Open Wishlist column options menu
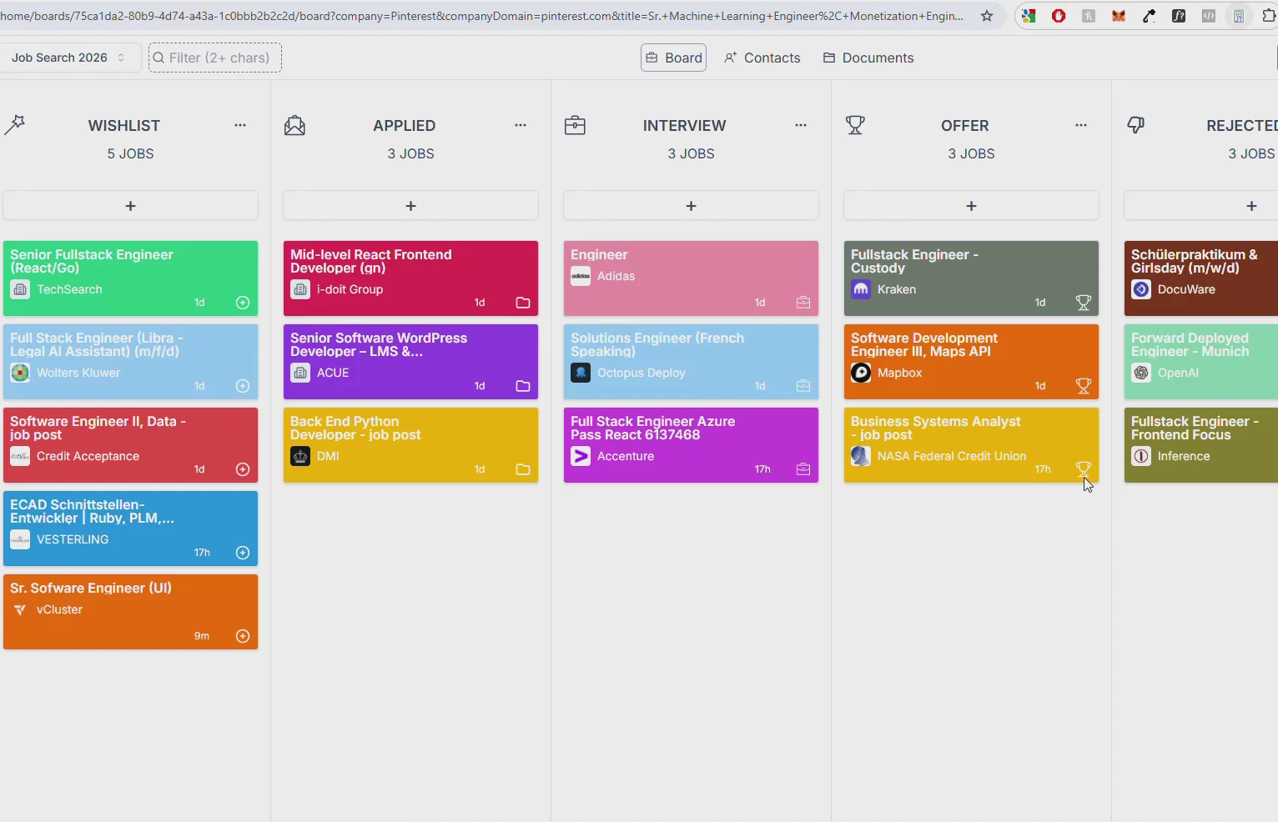 coord(240,125)
